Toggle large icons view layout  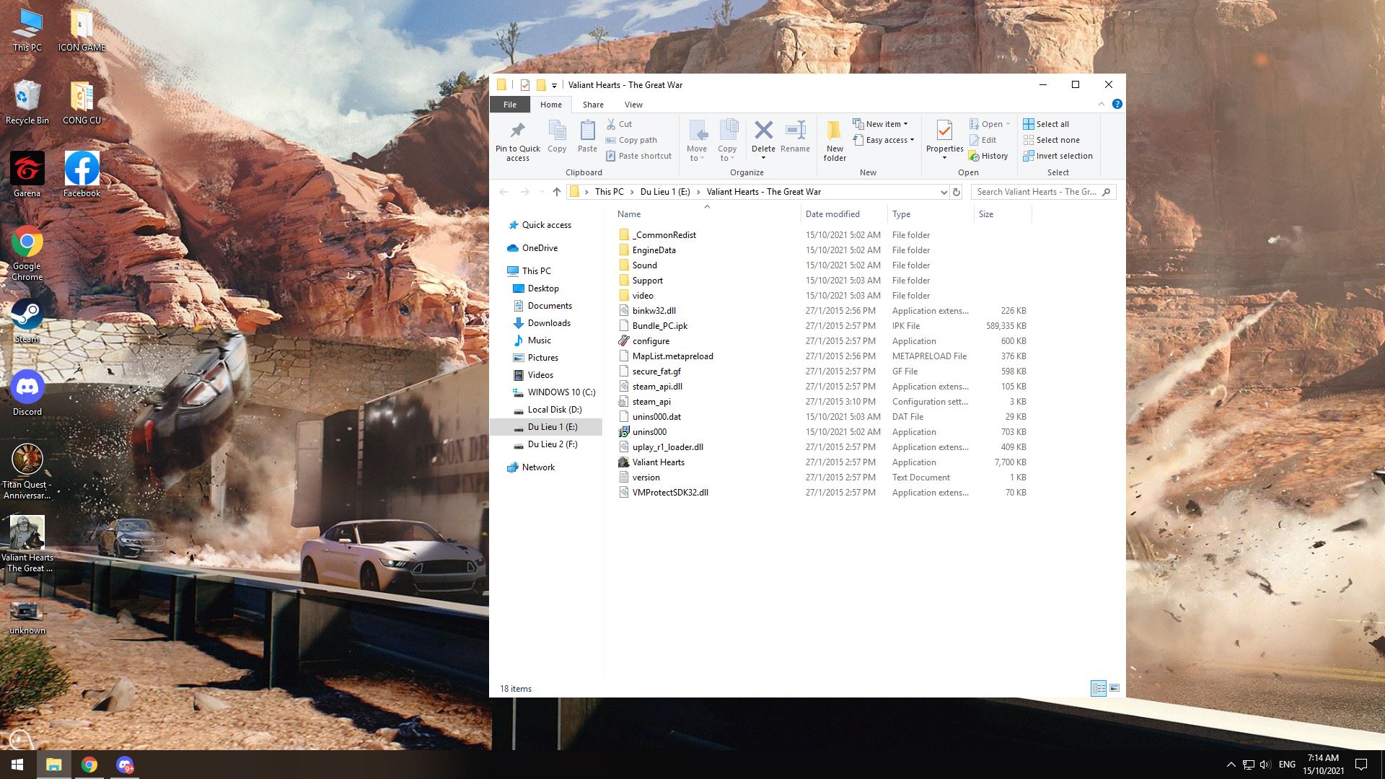point(1114,687)
